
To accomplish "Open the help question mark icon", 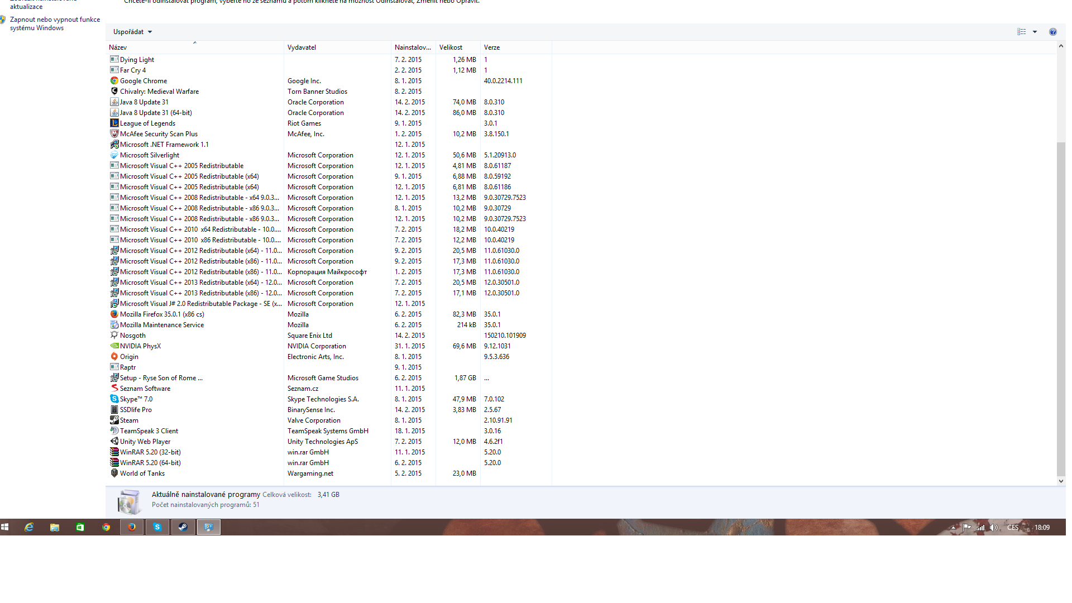I will click(1052, 32).
